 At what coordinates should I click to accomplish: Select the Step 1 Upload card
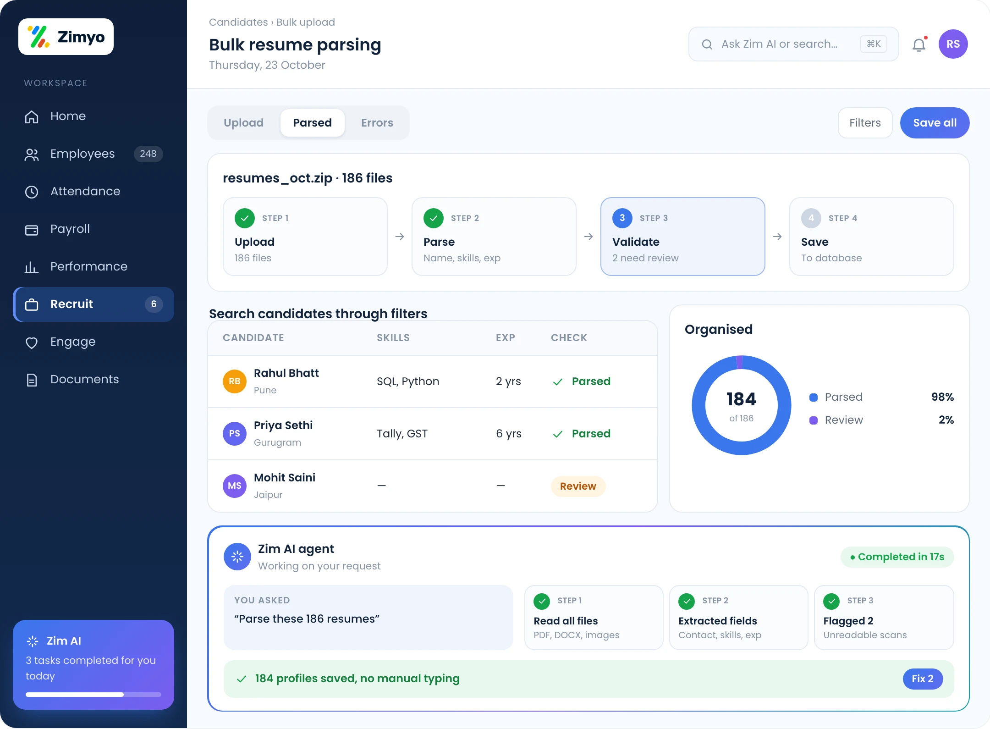[305, 237]
